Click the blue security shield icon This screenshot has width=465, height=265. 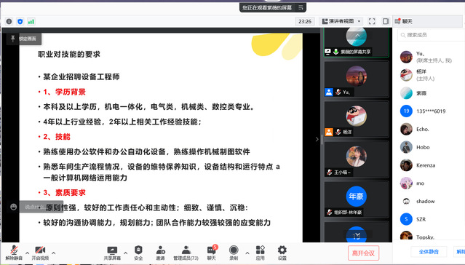20,21
